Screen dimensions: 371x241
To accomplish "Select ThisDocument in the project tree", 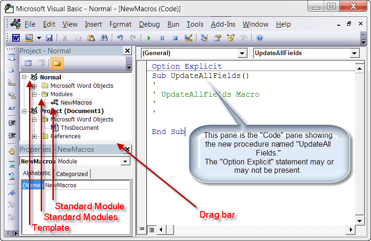I will [80, 128].
